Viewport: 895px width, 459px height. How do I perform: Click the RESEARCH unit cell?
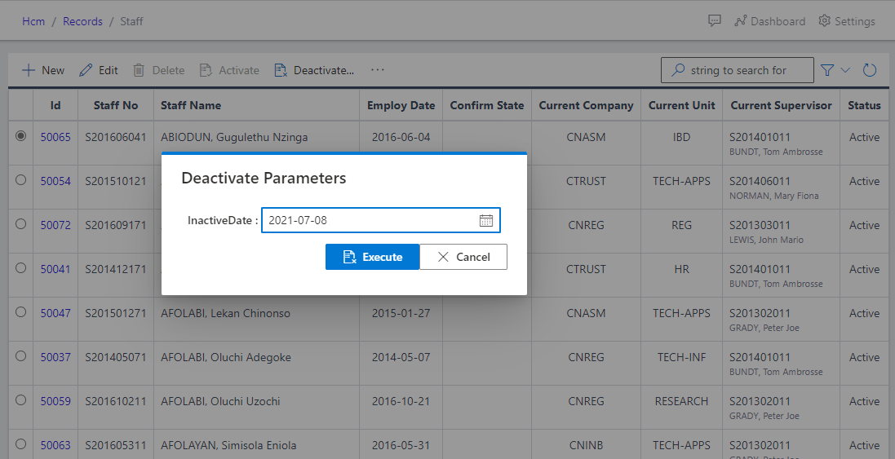[x=681, y=401]
